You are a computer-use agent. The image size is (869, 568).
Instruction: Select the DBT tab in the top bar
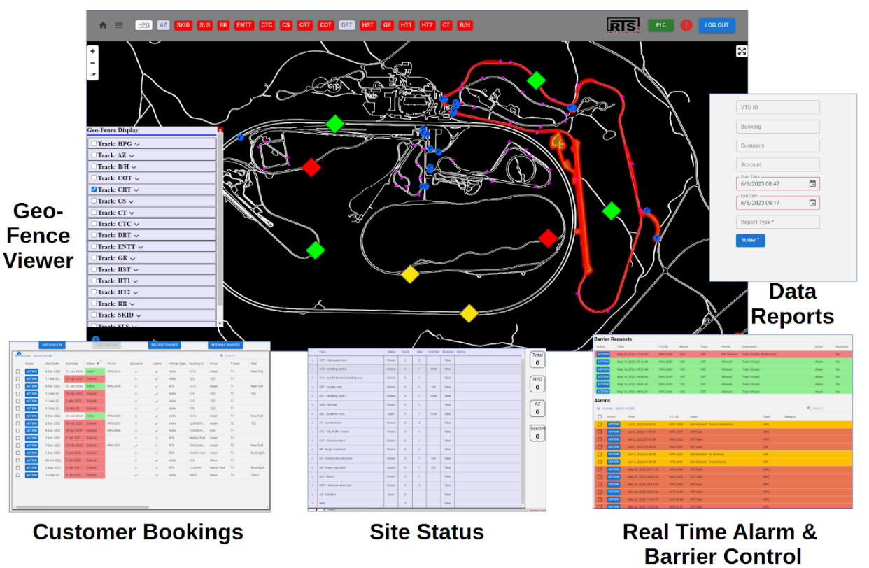(346, 25)
